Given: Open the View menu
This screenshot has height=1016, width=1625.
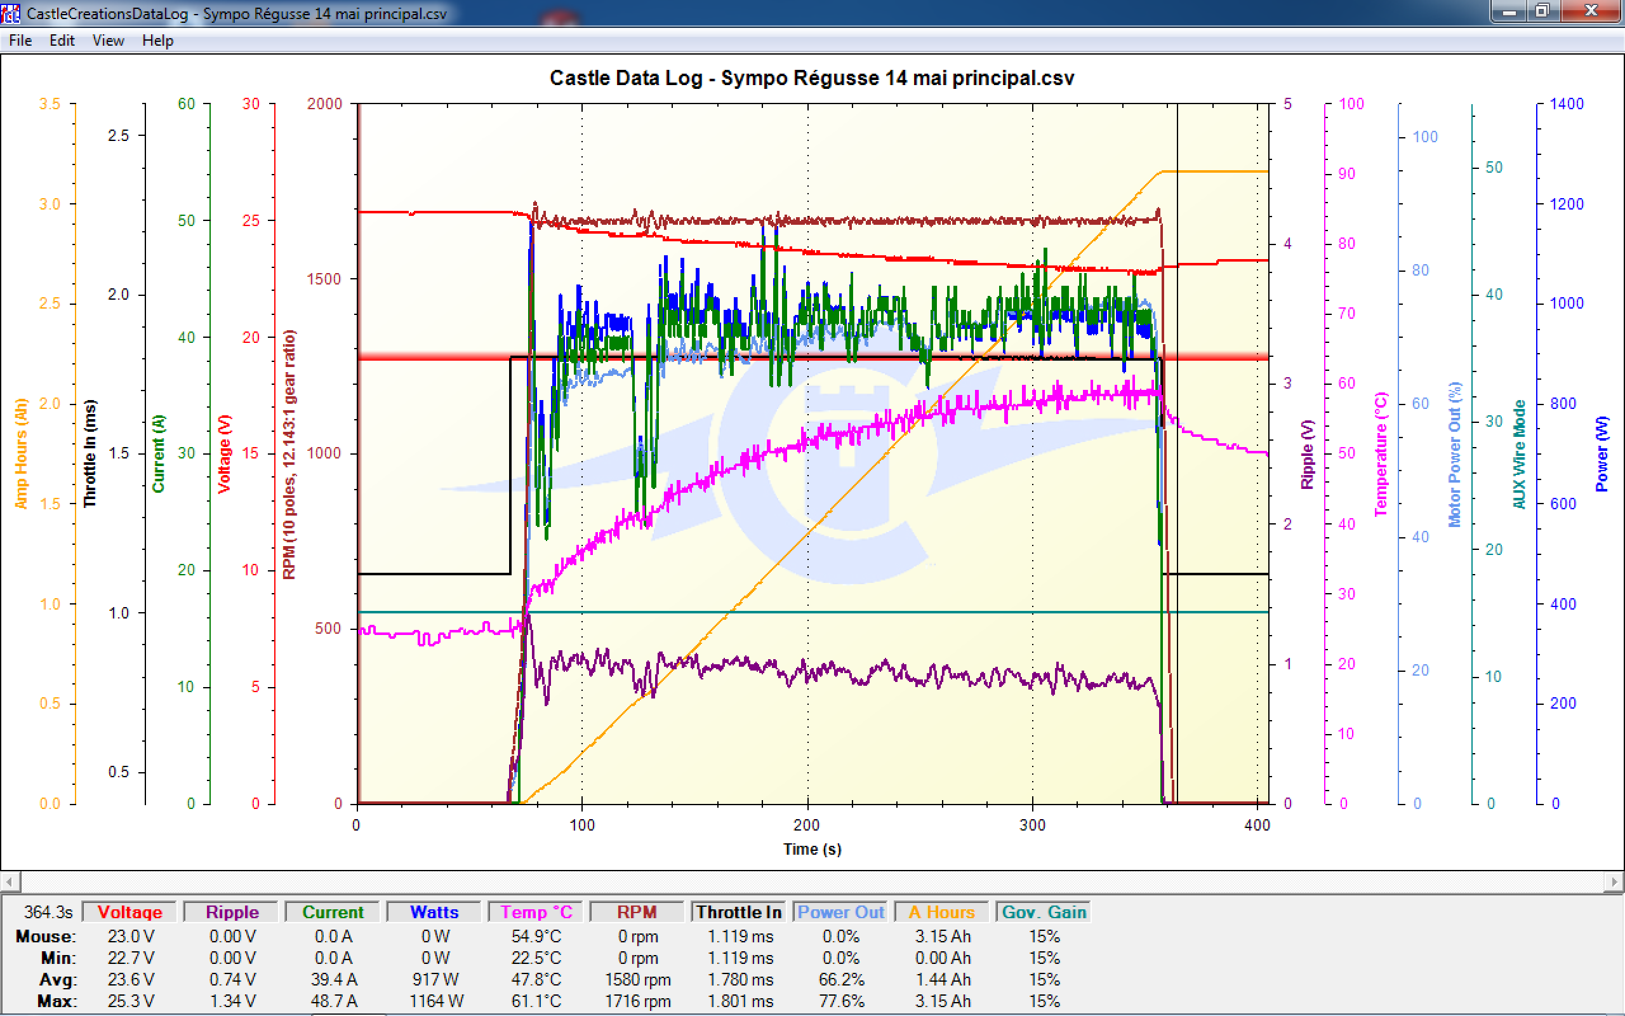Looking at the screenshot, I should (x=108, y=40).
